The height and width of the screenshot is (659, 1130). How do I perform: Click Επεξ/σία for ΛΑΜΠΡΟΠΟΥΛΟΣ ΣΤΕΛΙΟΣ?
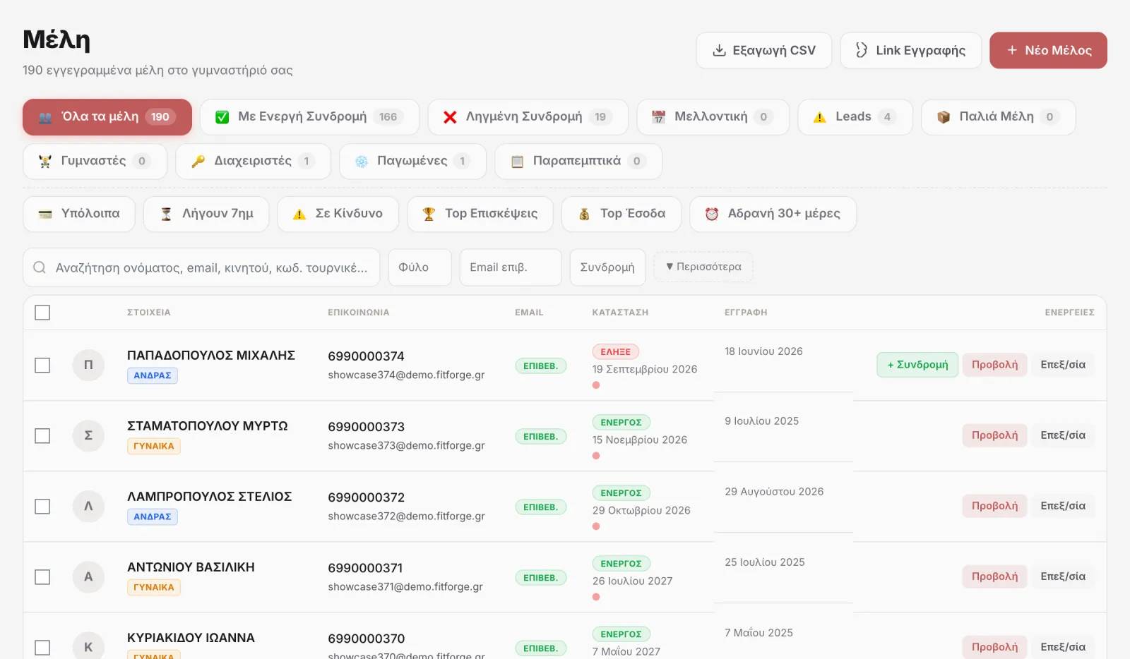pos(1063,506)
